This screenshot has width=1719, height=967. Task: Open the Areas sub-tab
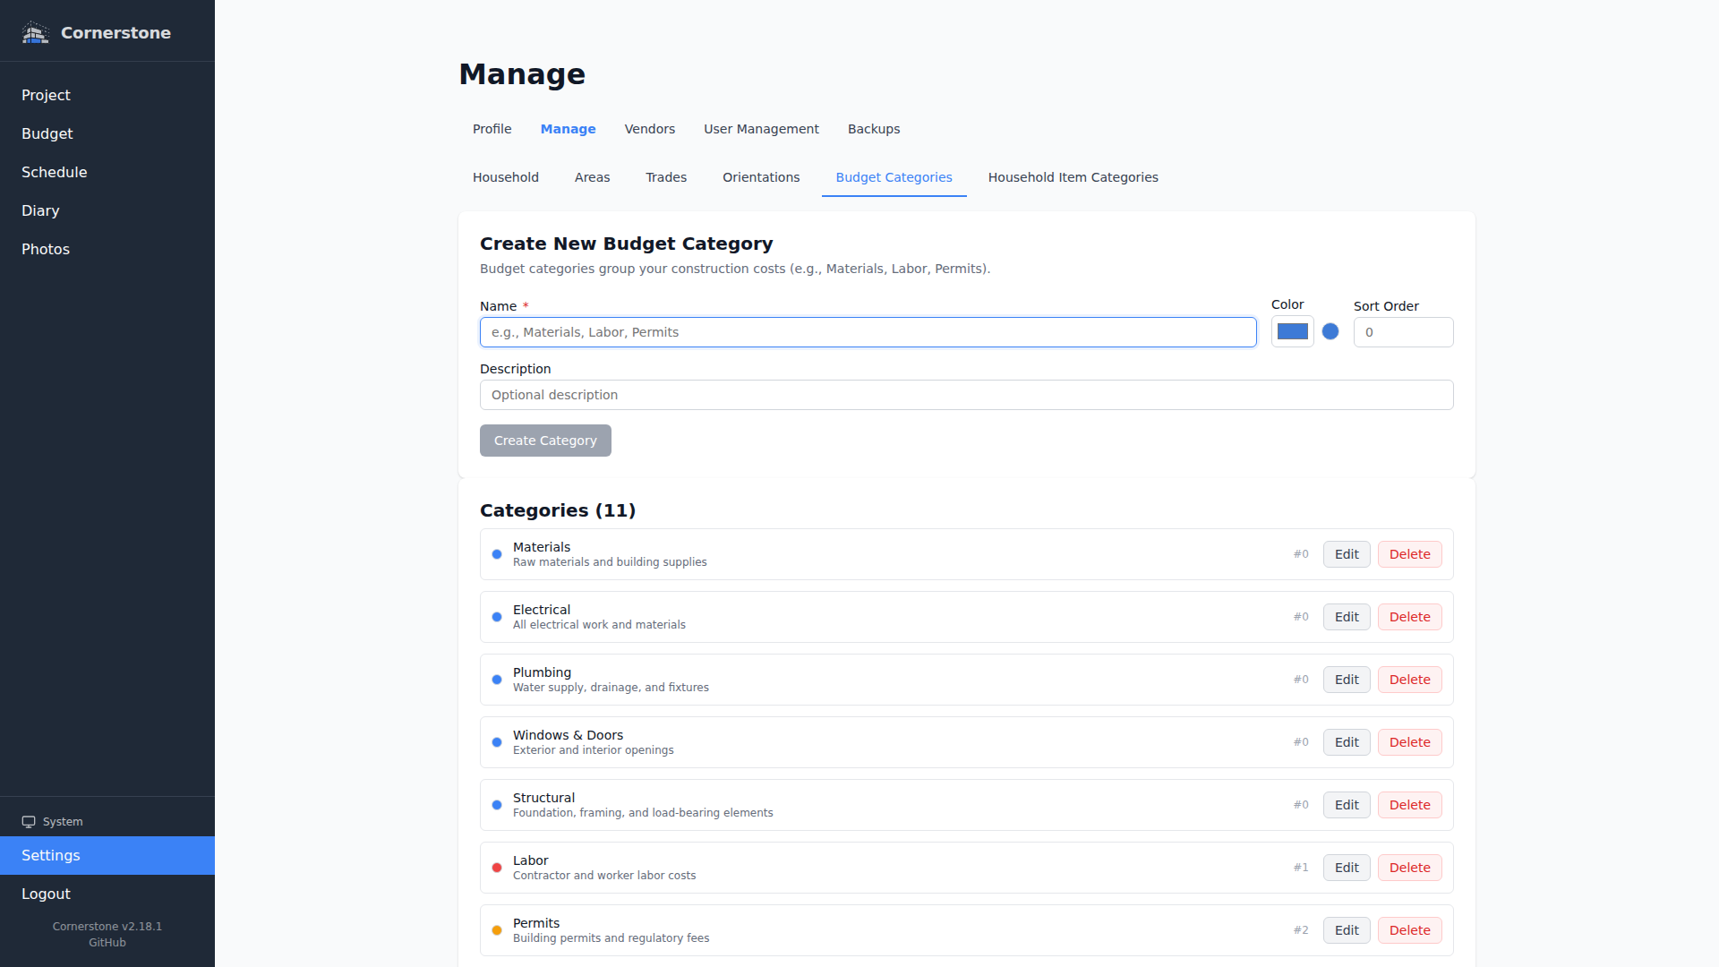[x=592, y=177]
